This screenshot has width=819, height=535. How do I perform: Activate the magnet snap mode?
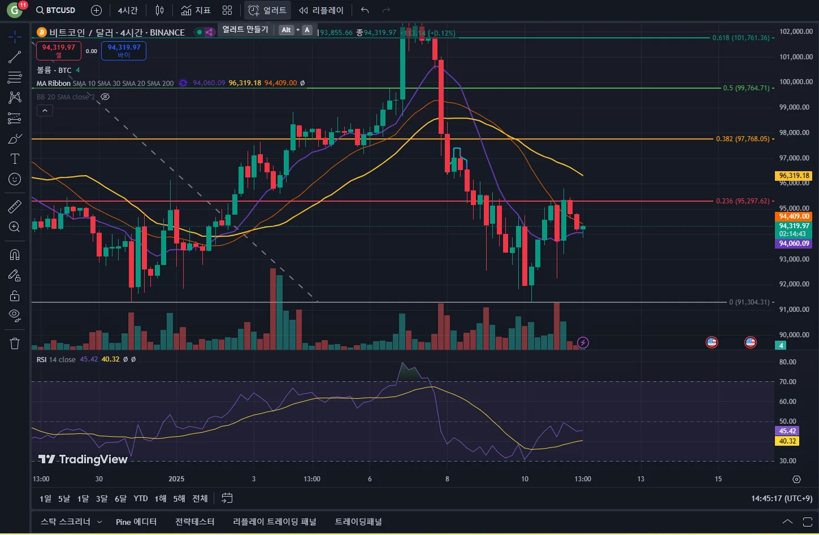point(15,255)
